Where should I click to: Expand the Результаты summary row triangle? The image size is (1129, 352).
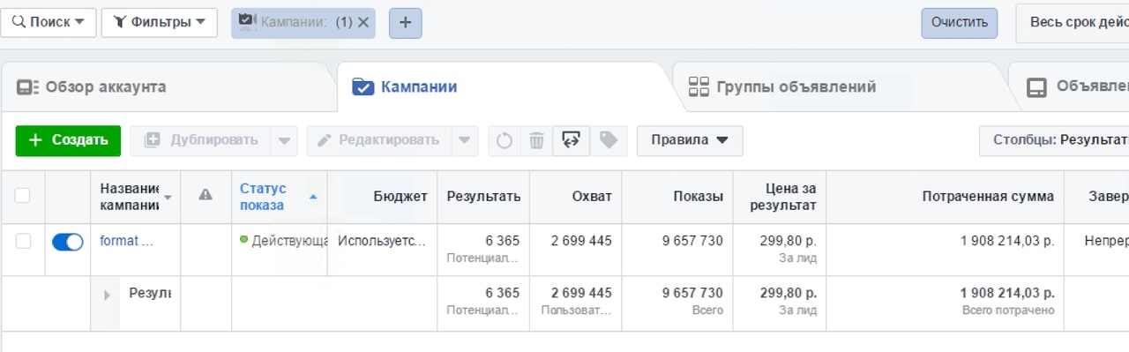click(x=108, y=295)
